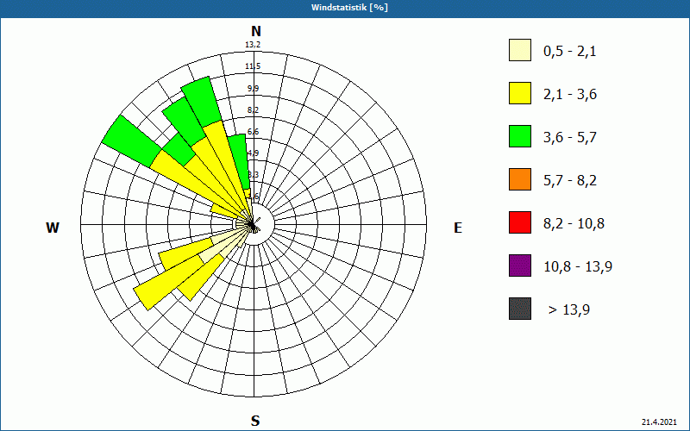Click the legend label 5,7 - 8,2
The height and width of the screenshot is (431, 690).
tap(570, 181)
